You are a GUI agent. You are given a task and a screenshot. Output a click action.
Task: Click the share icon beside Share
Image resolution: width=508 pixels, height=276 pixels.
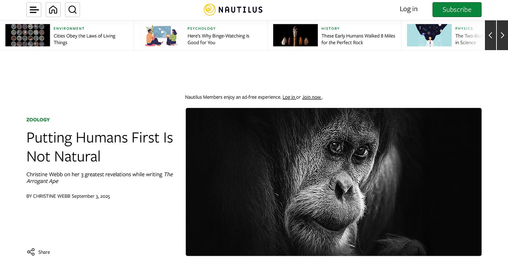[x=31, y=252]
